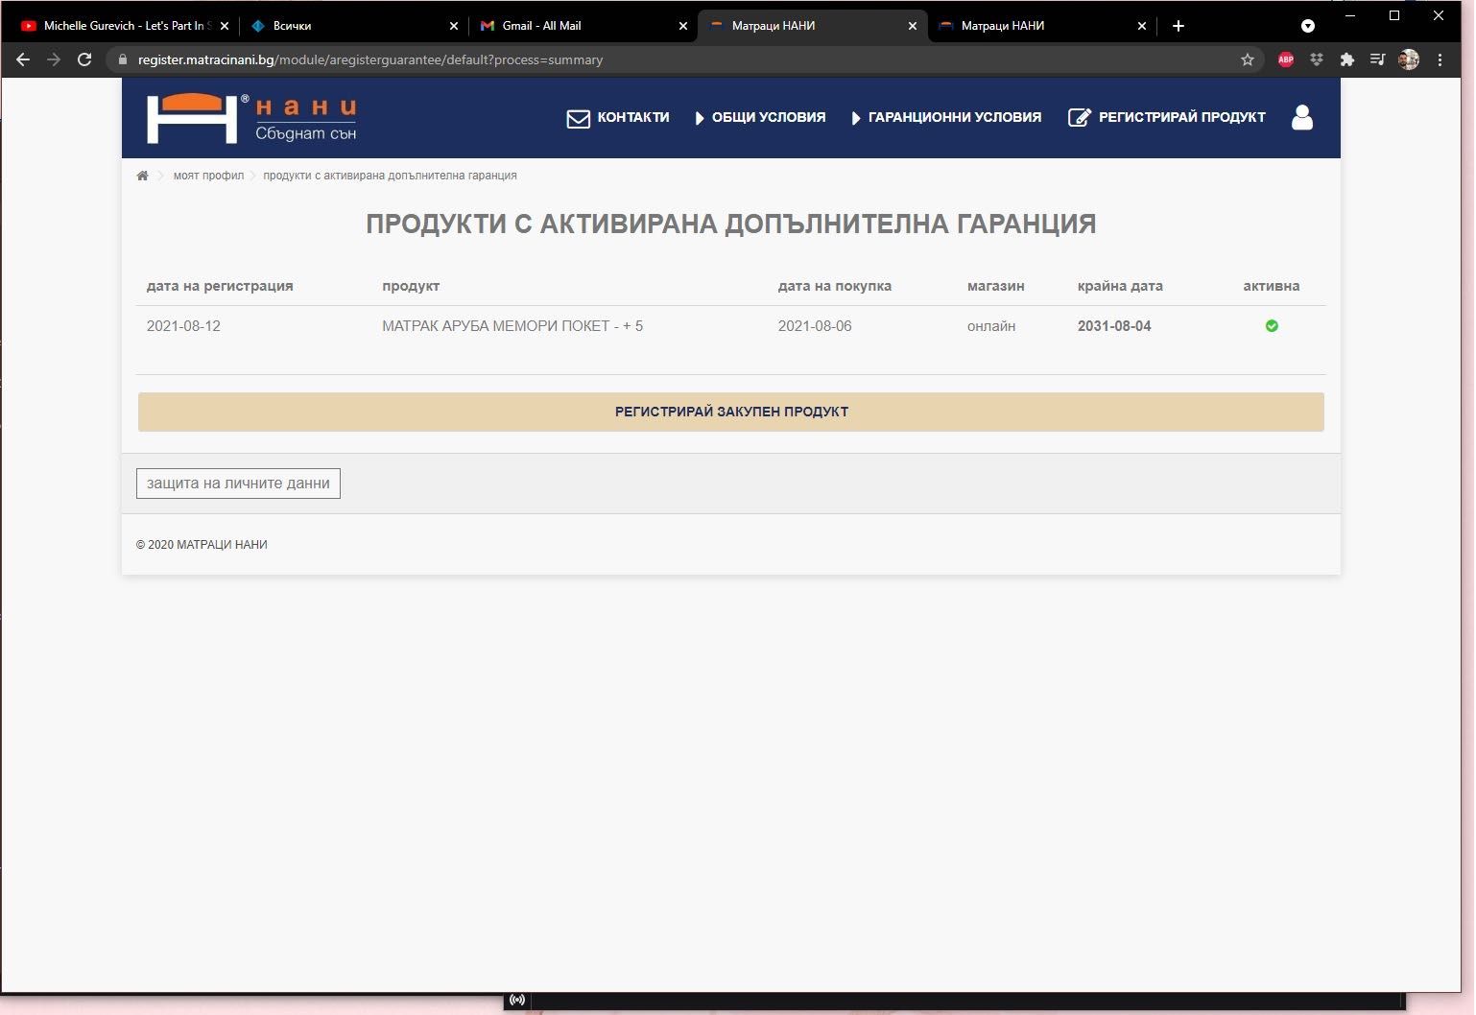Open the AdBlock Plus extension icon

click(x=1286, y=59)
